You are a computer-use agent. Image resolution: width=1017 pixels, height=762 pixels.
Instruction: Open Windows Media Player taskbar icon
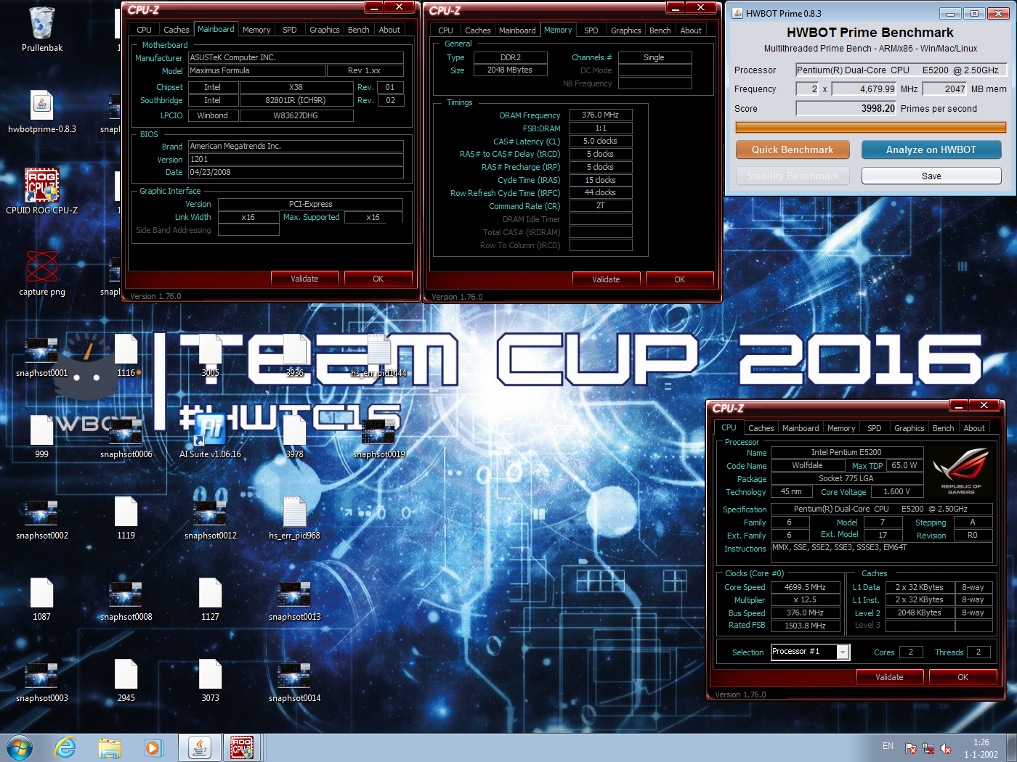point(153,747)
